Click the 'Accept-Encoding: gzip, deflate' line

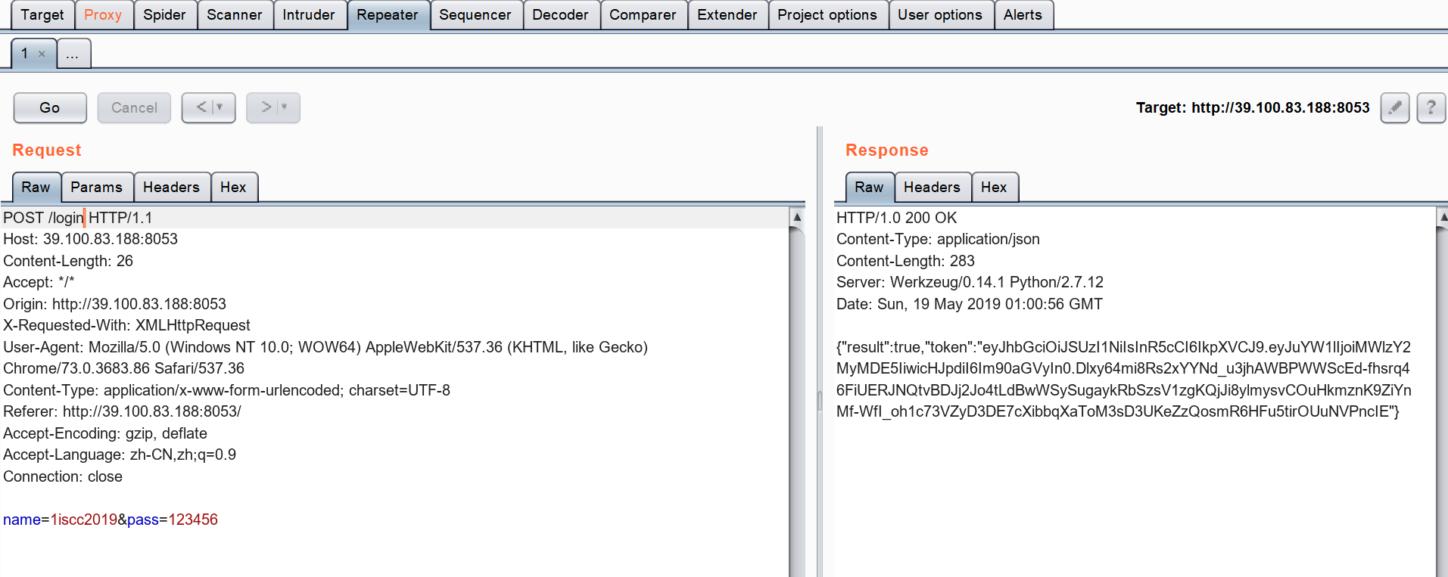tap(105, 433)
